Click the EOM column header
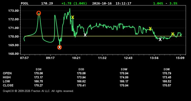Screen dimensions: 191x101 tap(167, 69)
